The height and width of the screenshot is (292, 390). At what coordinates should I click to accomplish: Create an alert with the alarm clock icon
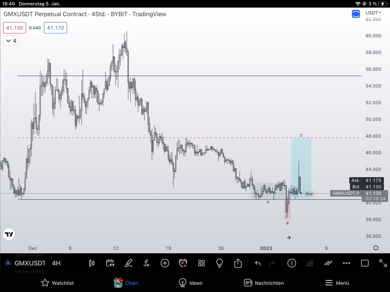(x=183, y=263)
